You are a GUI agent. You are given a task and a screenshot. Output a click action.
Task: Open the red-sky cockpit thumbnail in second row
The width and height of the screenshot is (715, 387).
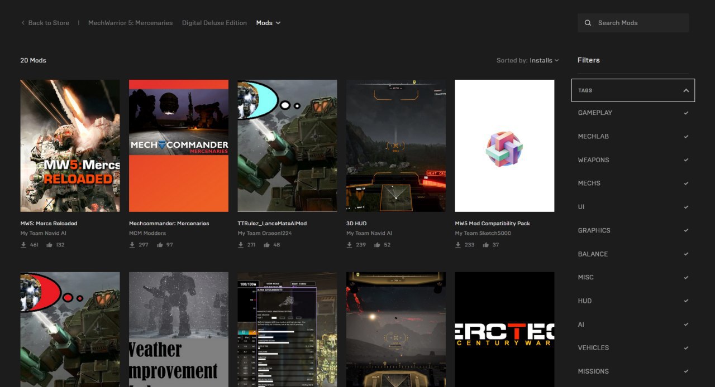(x=396, y=330)
